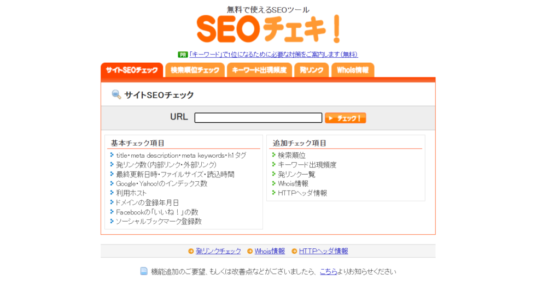
Task: Click the 基本チェック項目 heading
Action: pos(137,144)
